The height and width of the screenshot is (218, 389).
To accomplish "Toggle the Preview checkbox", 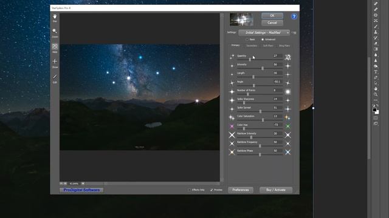I will [212, 190].
